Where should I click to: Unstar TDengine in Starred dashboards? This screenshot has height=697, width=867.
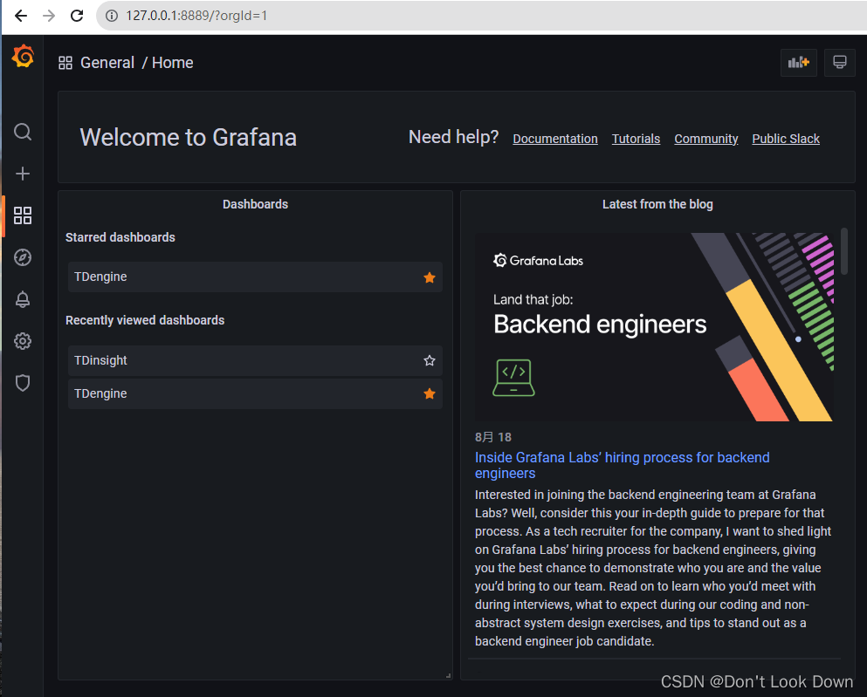[429, 277]
